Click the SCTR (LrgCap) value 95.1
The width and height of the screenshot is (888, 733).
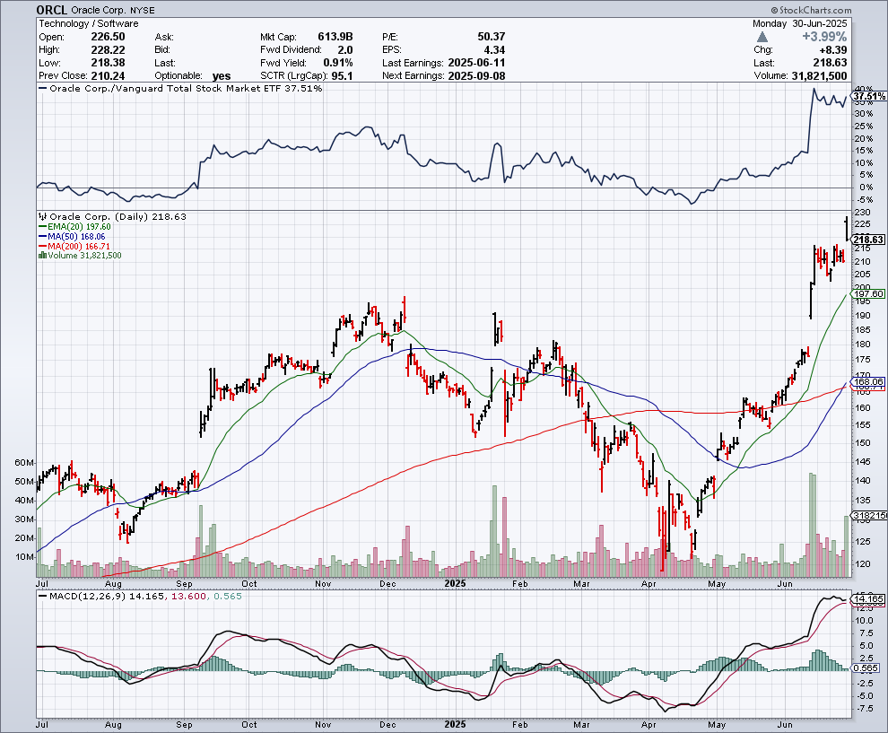point(342,76)
